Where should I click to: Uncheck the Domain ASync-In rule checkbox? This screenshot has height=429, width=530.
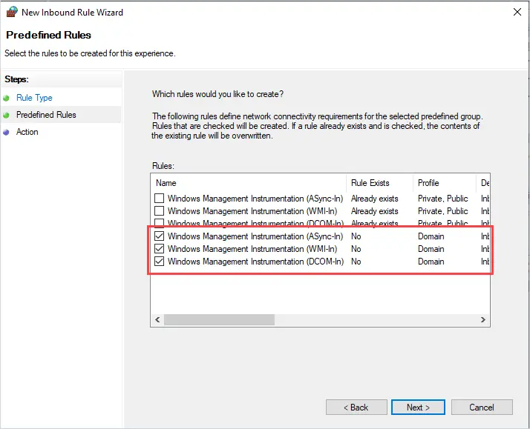click(x=159, y=236)
